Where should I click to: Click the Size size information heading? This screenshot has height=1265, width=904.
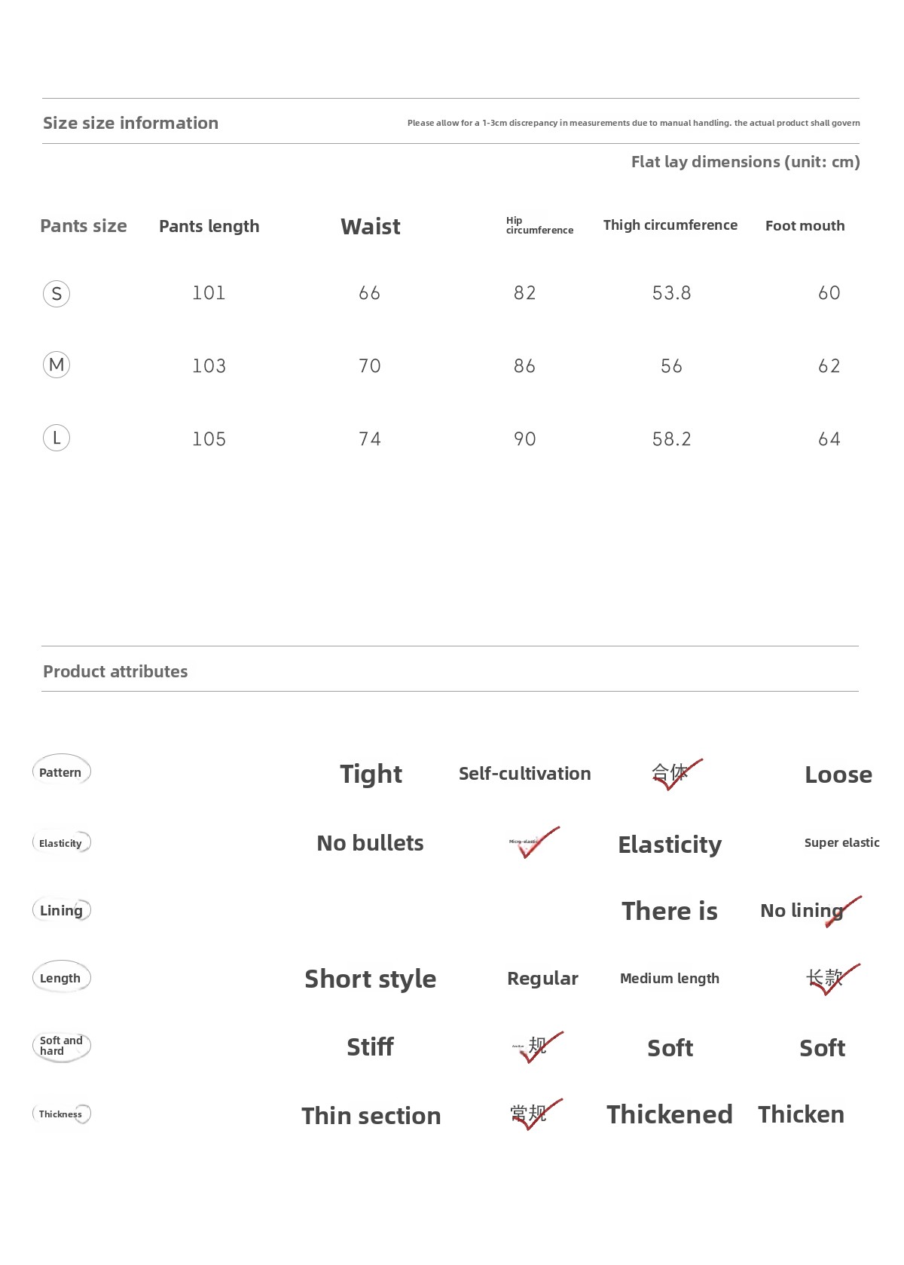(x=130, y=123)
